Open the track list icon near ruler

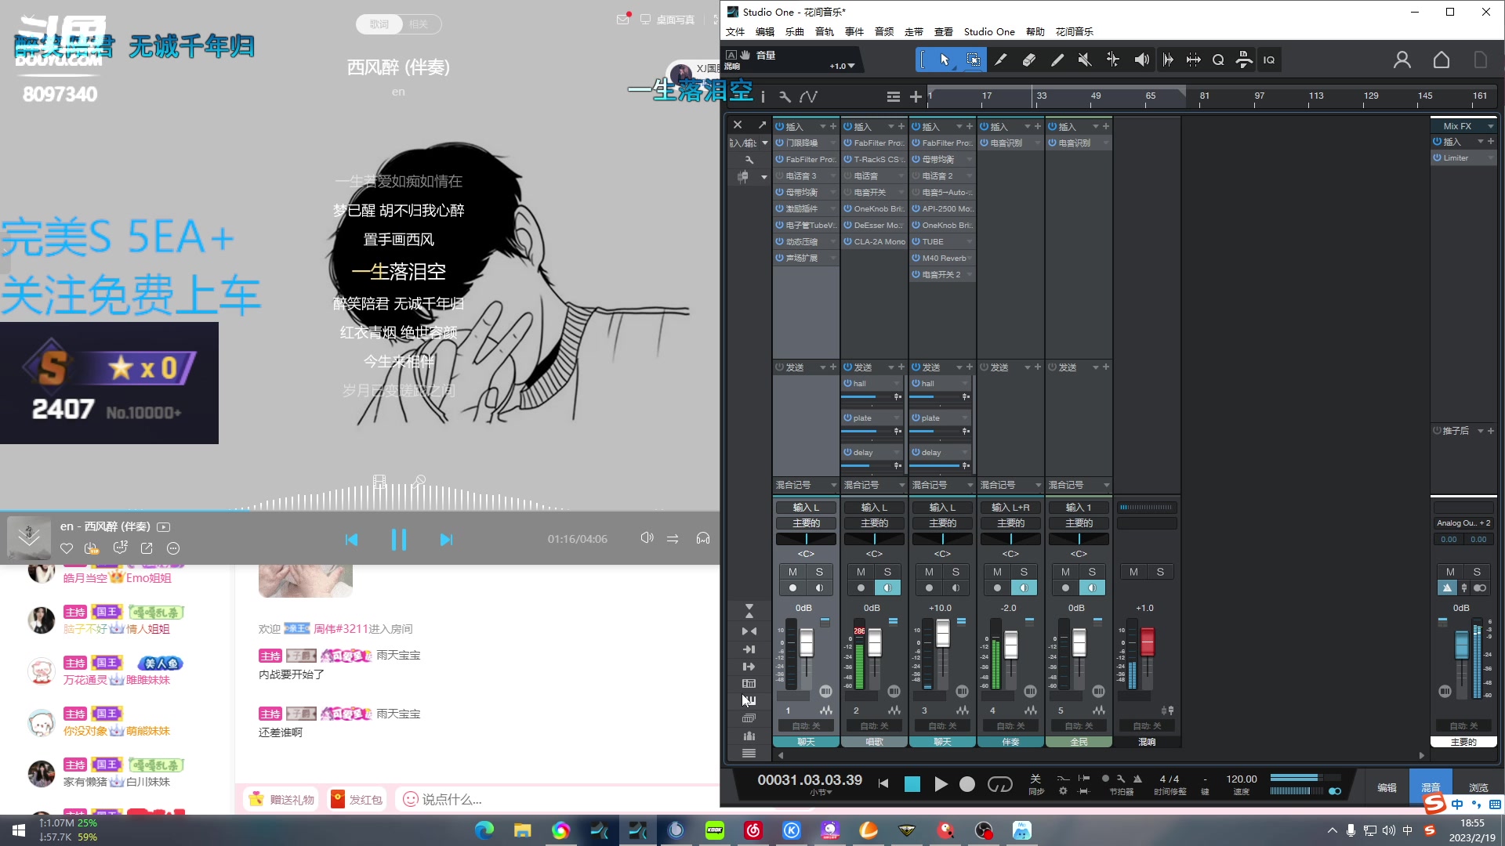tap(893, 96)
